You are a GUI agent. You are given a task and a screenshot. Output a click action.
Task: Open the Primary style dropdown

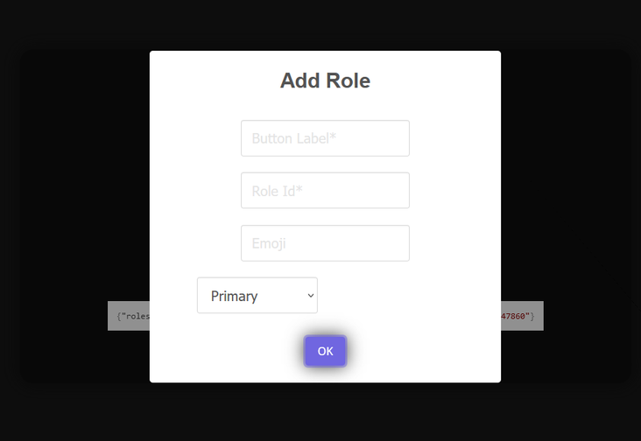pyautogui.click(x=257, y=296)
